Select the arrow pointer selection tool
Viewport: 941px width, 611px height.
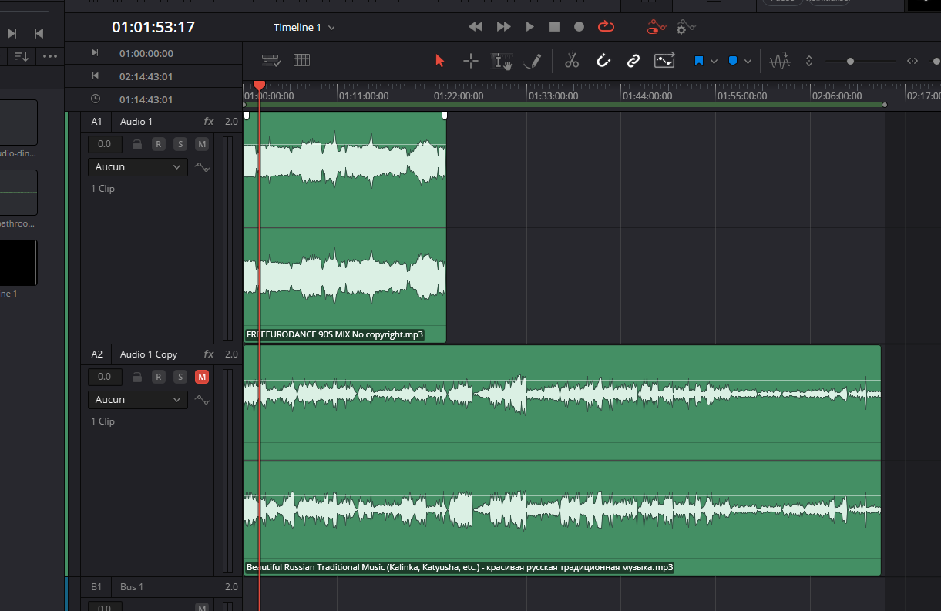pos(439,61)
